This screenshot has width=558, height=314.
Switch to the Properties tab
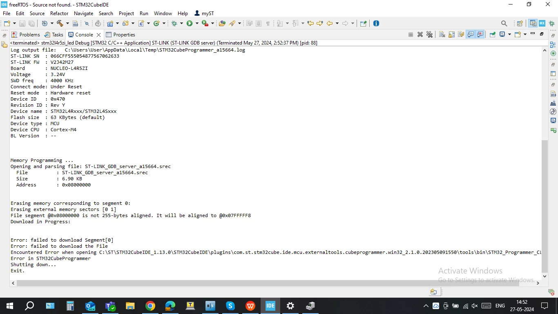pos(121,35)
